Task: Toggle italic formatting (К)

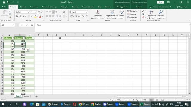Action: click(x=20, y=16)
